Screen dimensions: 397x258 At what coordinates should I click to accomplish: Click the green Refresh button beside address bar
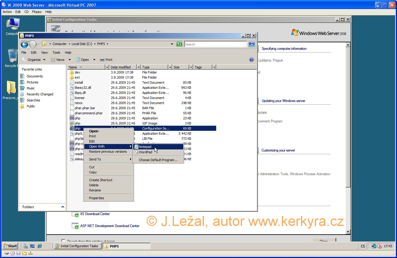179,44
